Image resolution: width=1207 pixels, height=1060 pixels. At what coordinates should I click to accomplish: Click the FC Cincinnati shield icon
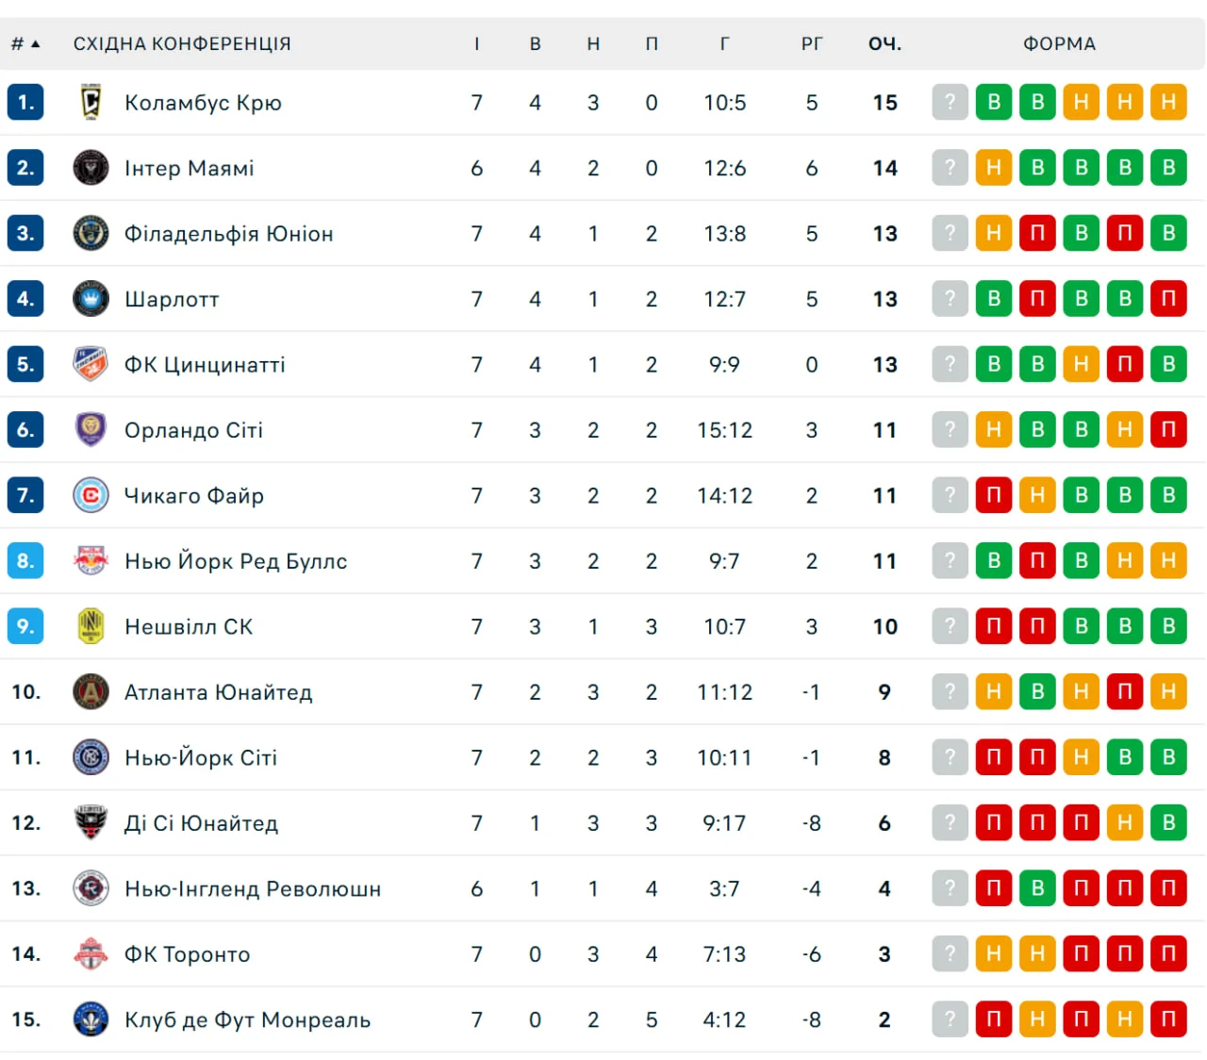[x=91, y=364]
